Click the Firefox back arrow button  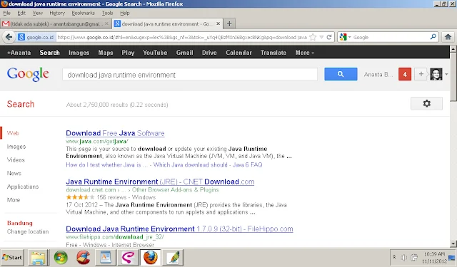click(x=9, y=37)
